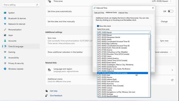Open Windows Update settings page

click(21, 69)
